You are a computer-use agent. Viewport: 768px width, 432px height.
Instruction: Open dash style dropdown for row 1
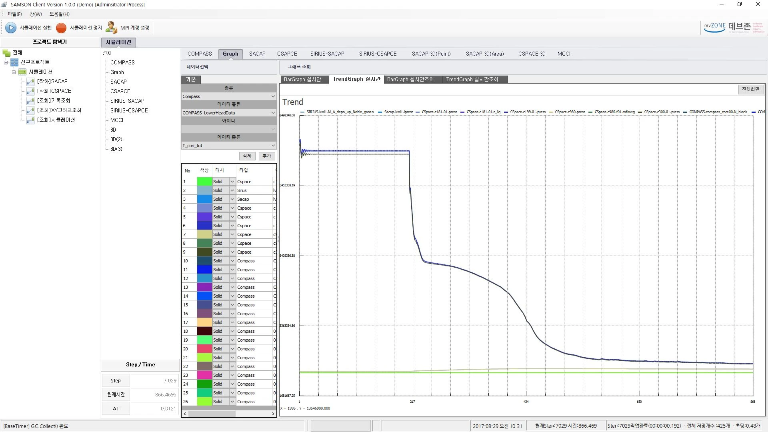click(x=232, y=182)
